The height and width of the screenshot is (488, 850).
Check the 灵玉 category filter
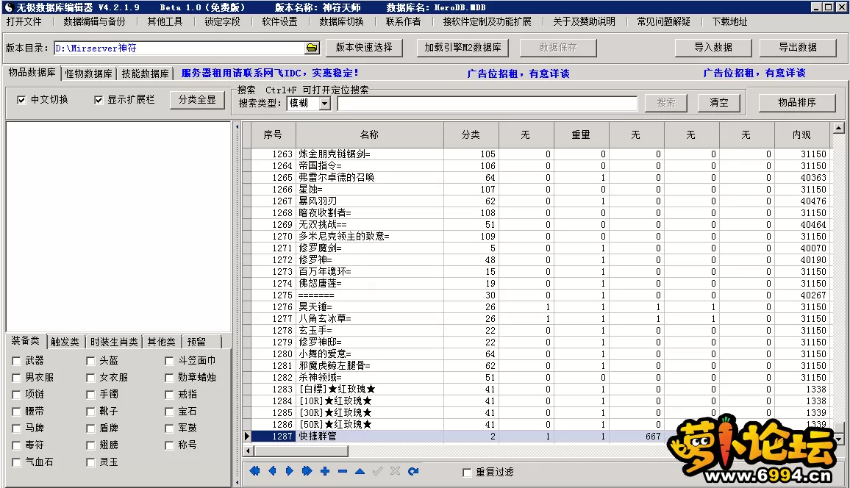(90, 462)
